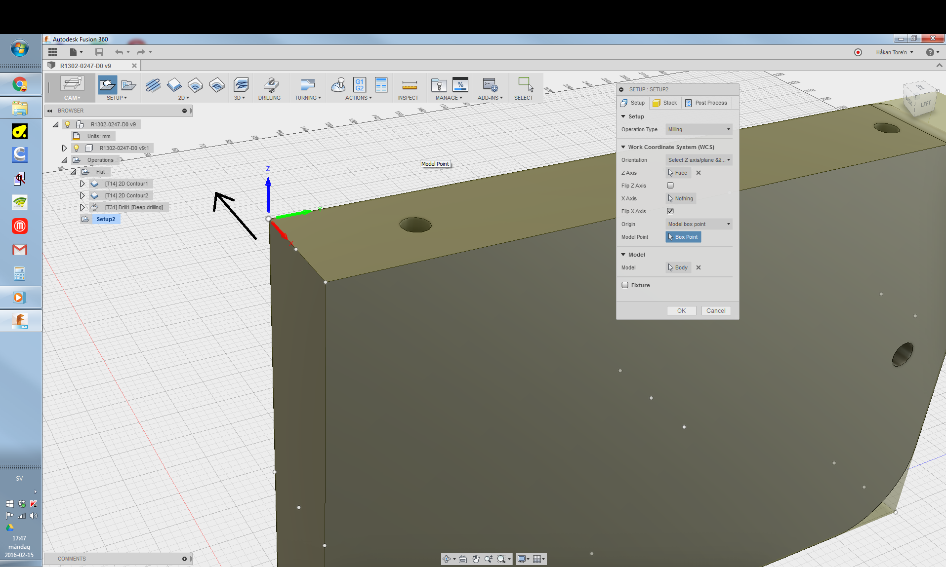This screenshot has height=567, width=946.
Task: Open the Inspect measure tool
Action: pyautogui.click(x=409, y=85)
